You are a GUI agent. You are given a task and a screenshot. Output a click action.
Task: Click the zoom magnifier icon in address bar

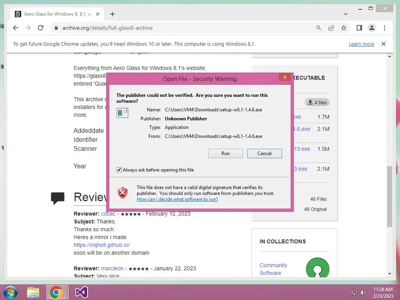pyautogui.click(x=319, y=28)
